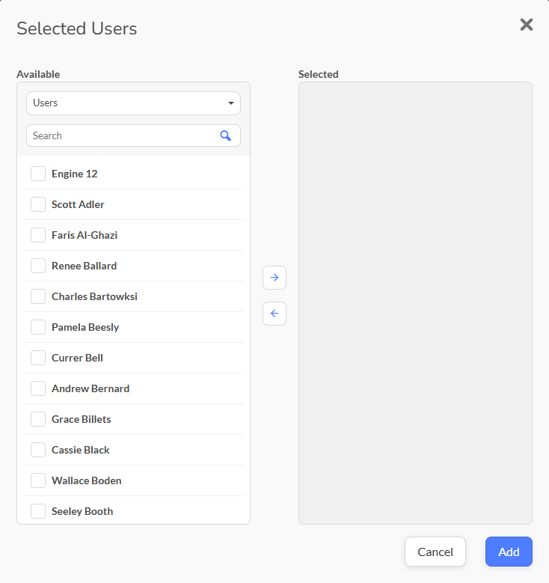
Task: Tick the Scott Adler checkbox
Action: (38, 204)
